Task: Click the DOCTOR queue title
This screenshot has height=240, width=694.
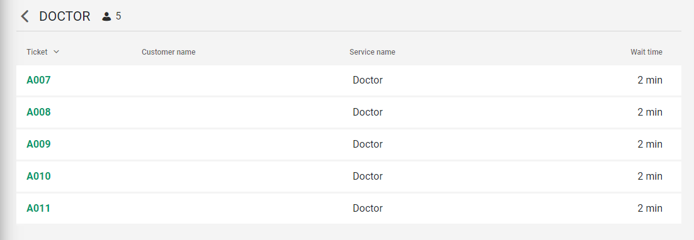Action: (65, 16)
